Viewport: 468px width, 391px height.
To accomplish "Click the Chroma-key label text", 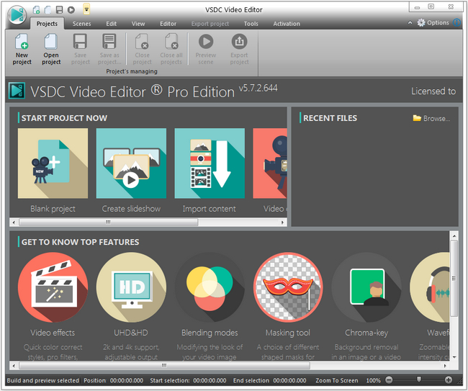I will [x=366, y=333].
